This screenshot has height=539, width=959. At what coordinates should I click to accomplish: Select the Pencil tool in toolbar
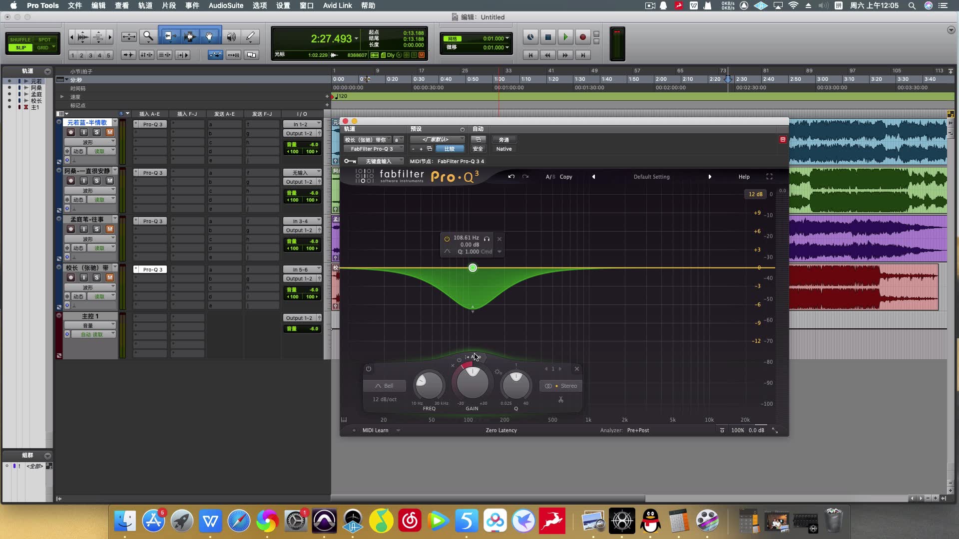250,37
